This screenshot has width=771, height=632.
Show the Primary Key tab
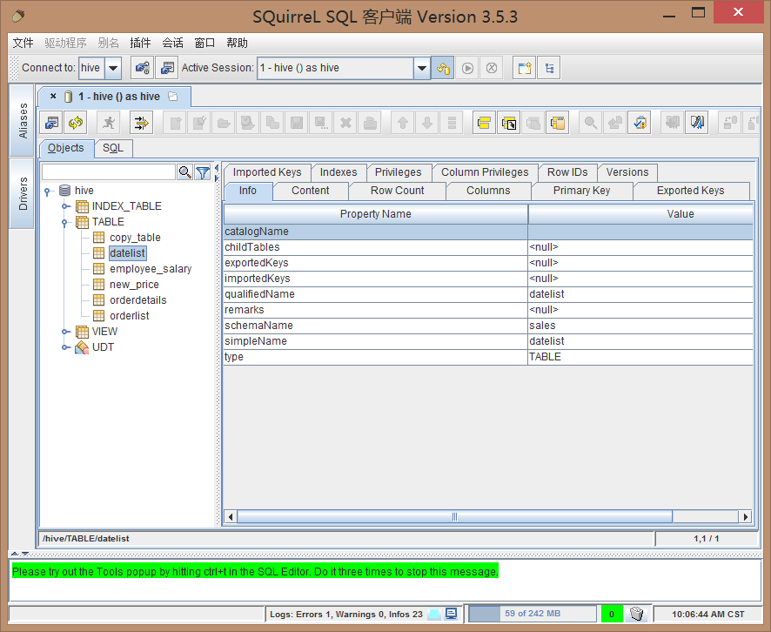581,191
